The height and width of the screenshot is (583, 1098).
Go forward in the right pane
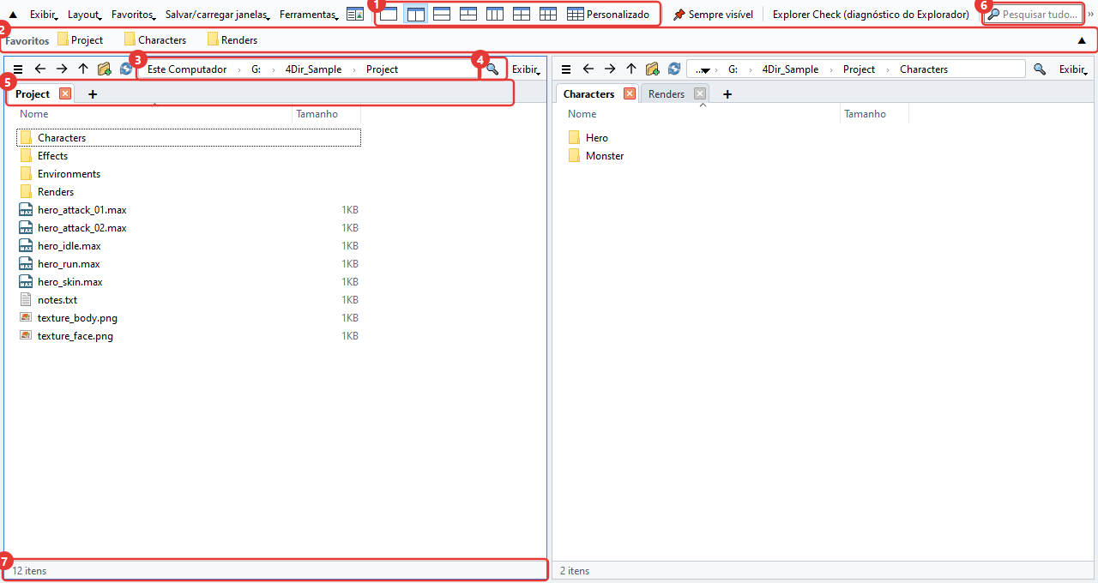[x=610, y=69]
